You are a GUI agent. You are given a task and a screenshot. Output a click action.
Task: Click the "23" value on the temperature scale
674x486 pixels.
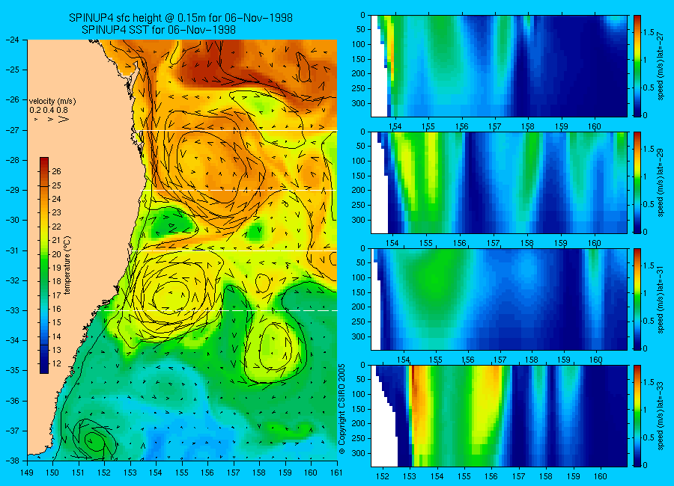tap(56, 212)
